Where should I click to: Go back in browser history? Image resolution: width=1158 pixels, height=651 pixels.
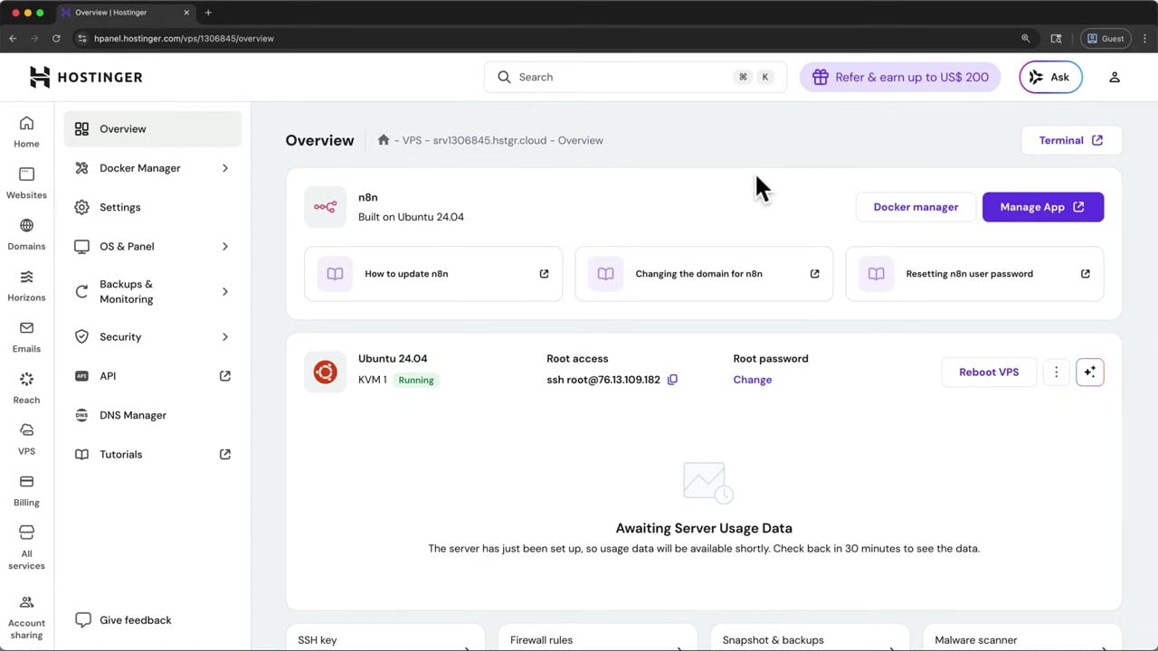pos(13,39)
